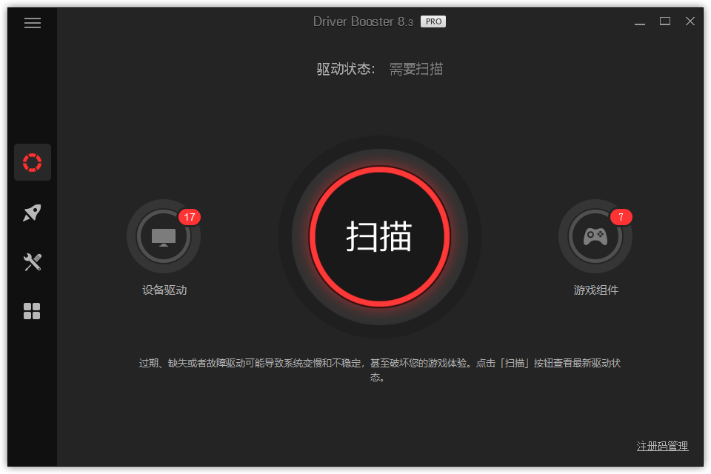This screenshot has width=711, height=474.
Task: Minimize the Driver Booster window
Action: click(x=640, y=22)
